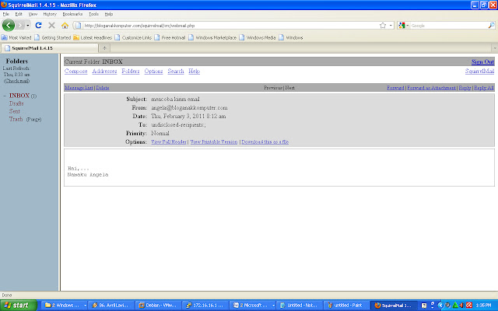Click Check mail link in Folders pane
Screen dimensions: 498x311
(17, 81)
